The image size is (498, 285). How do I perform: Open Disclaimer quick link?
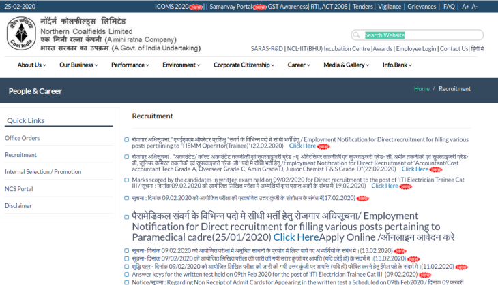[x=18, y=206]
